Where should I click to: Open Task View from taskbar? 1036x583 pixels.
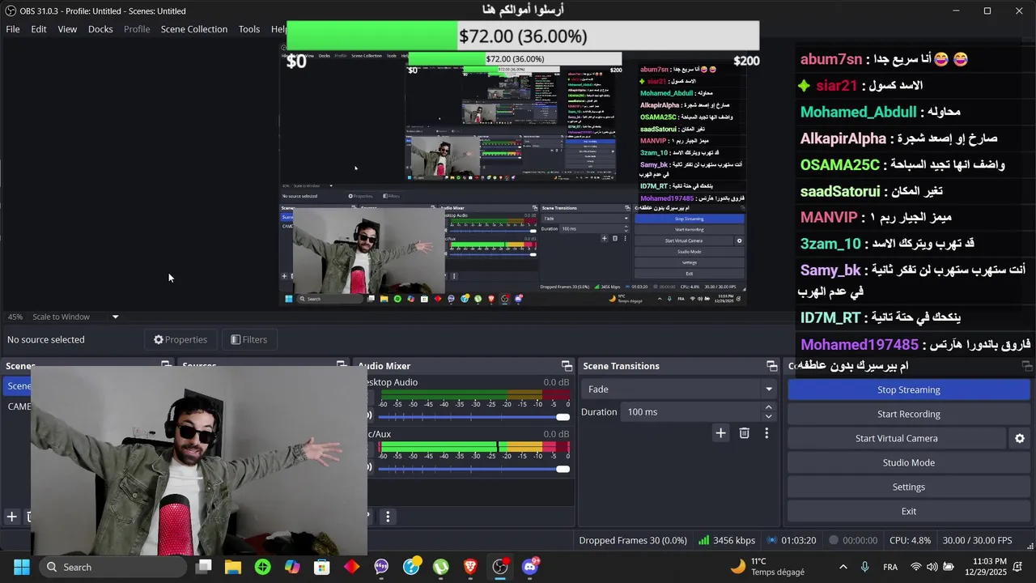pos(204,567)
